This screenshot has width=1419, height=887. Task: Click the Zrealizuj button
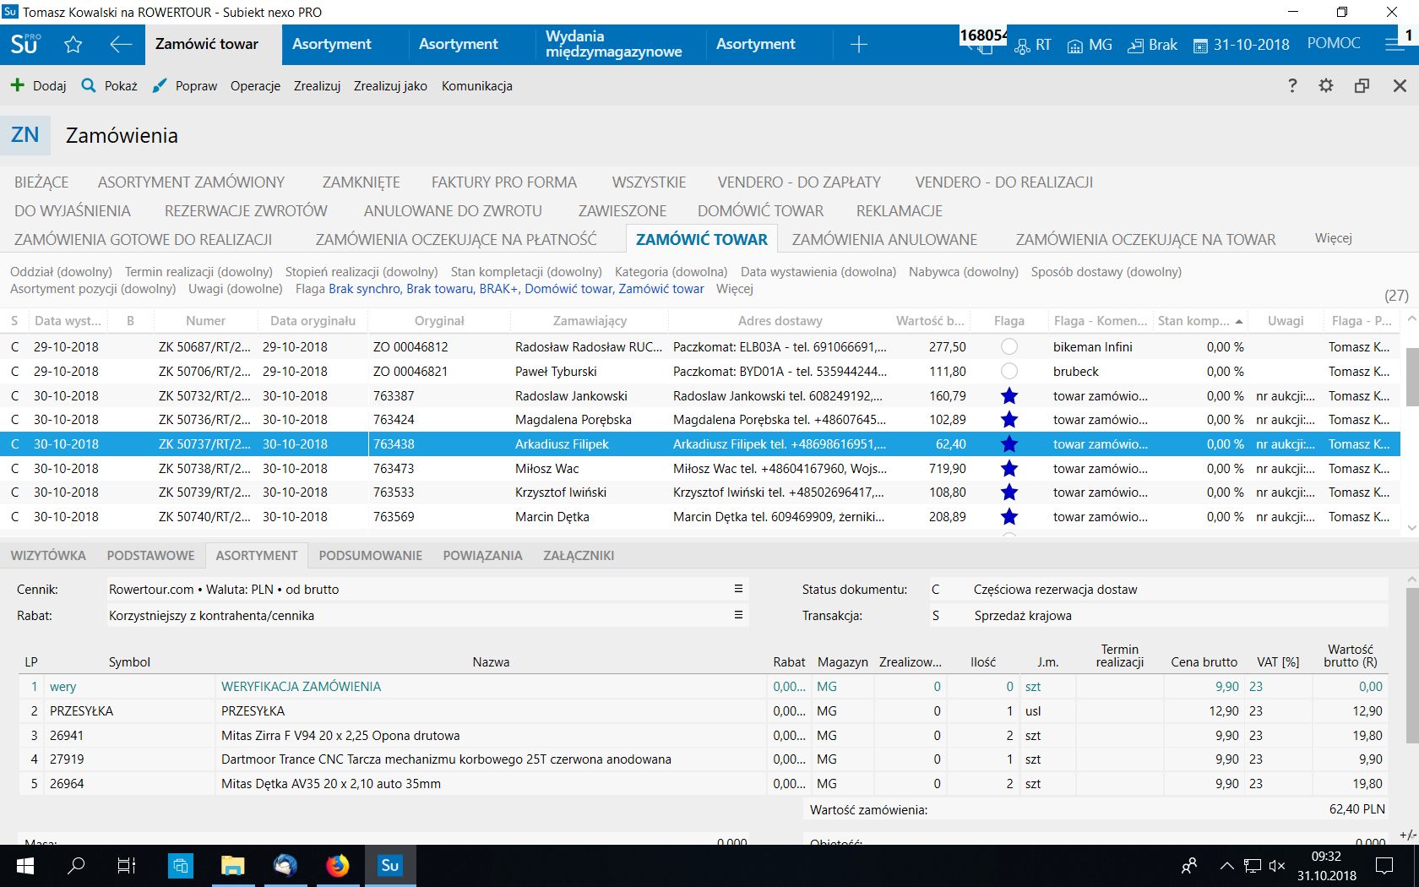click(317, 86)
